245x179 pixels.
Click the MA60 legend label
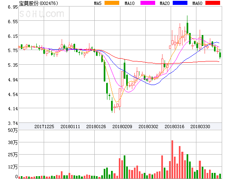(197, 3)
